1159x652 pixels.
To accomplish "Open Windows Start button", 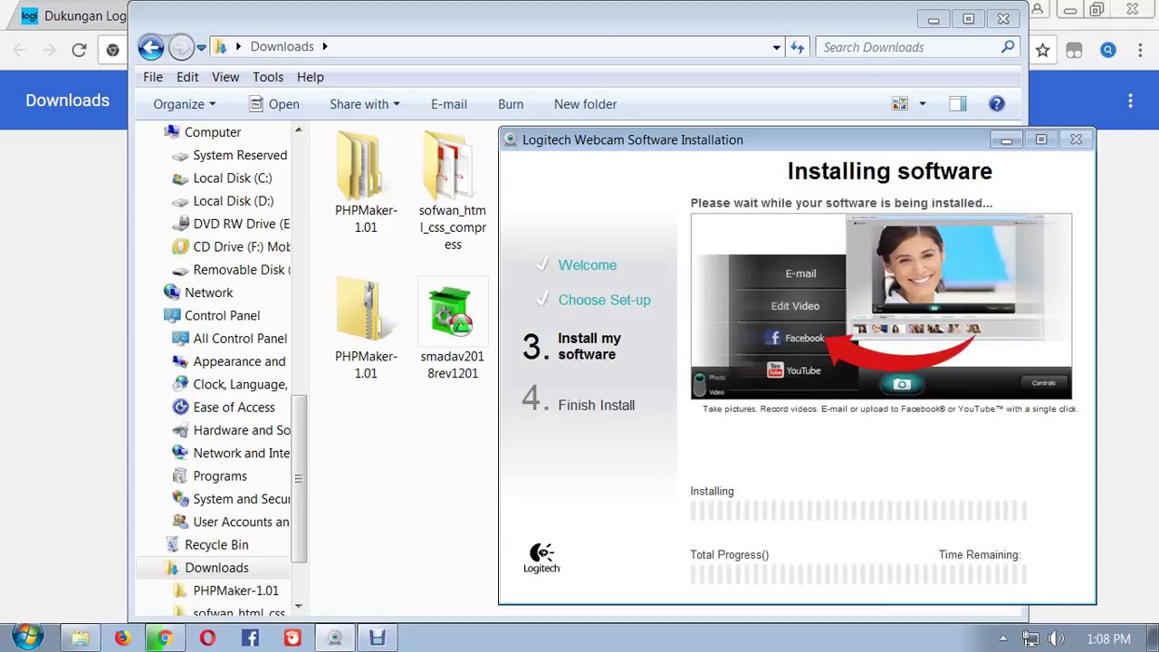I will pyautogui.click(x=27, y=638).
